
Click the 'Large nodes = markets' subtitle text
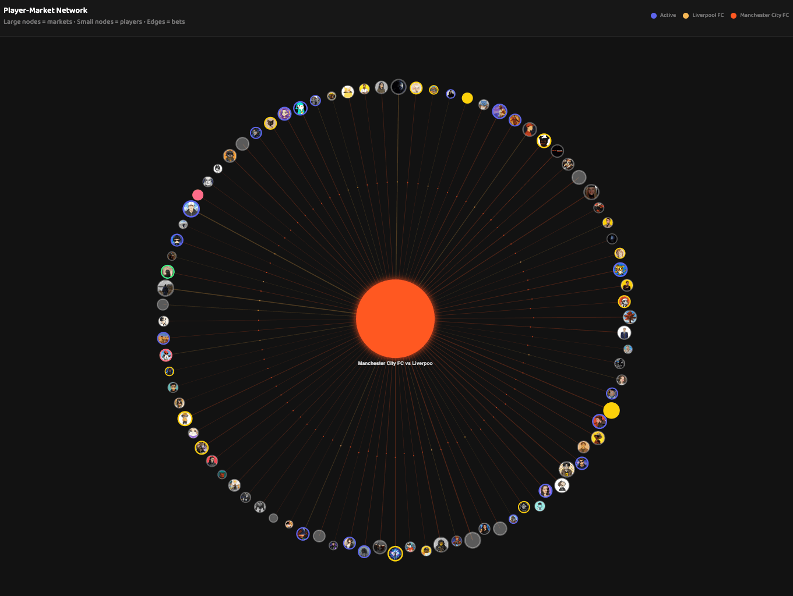coord(38,22)
